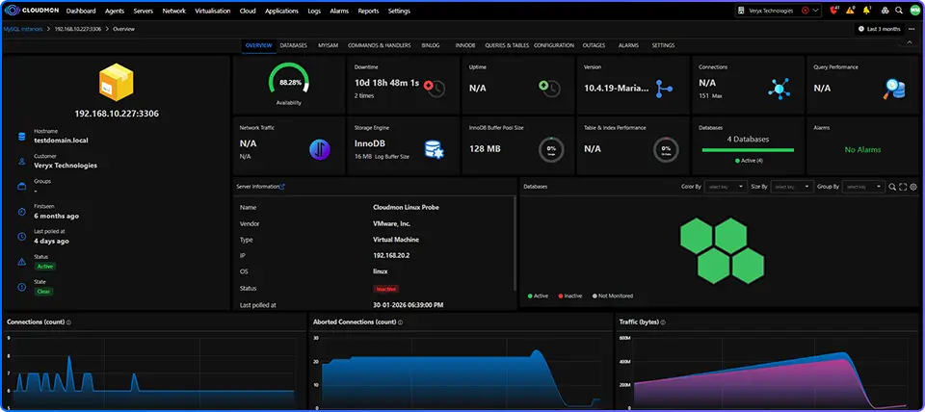Open the Veryx Technologies customer dropdown
The height and width of the screenshot is (412, 925).
pos(816,11)
